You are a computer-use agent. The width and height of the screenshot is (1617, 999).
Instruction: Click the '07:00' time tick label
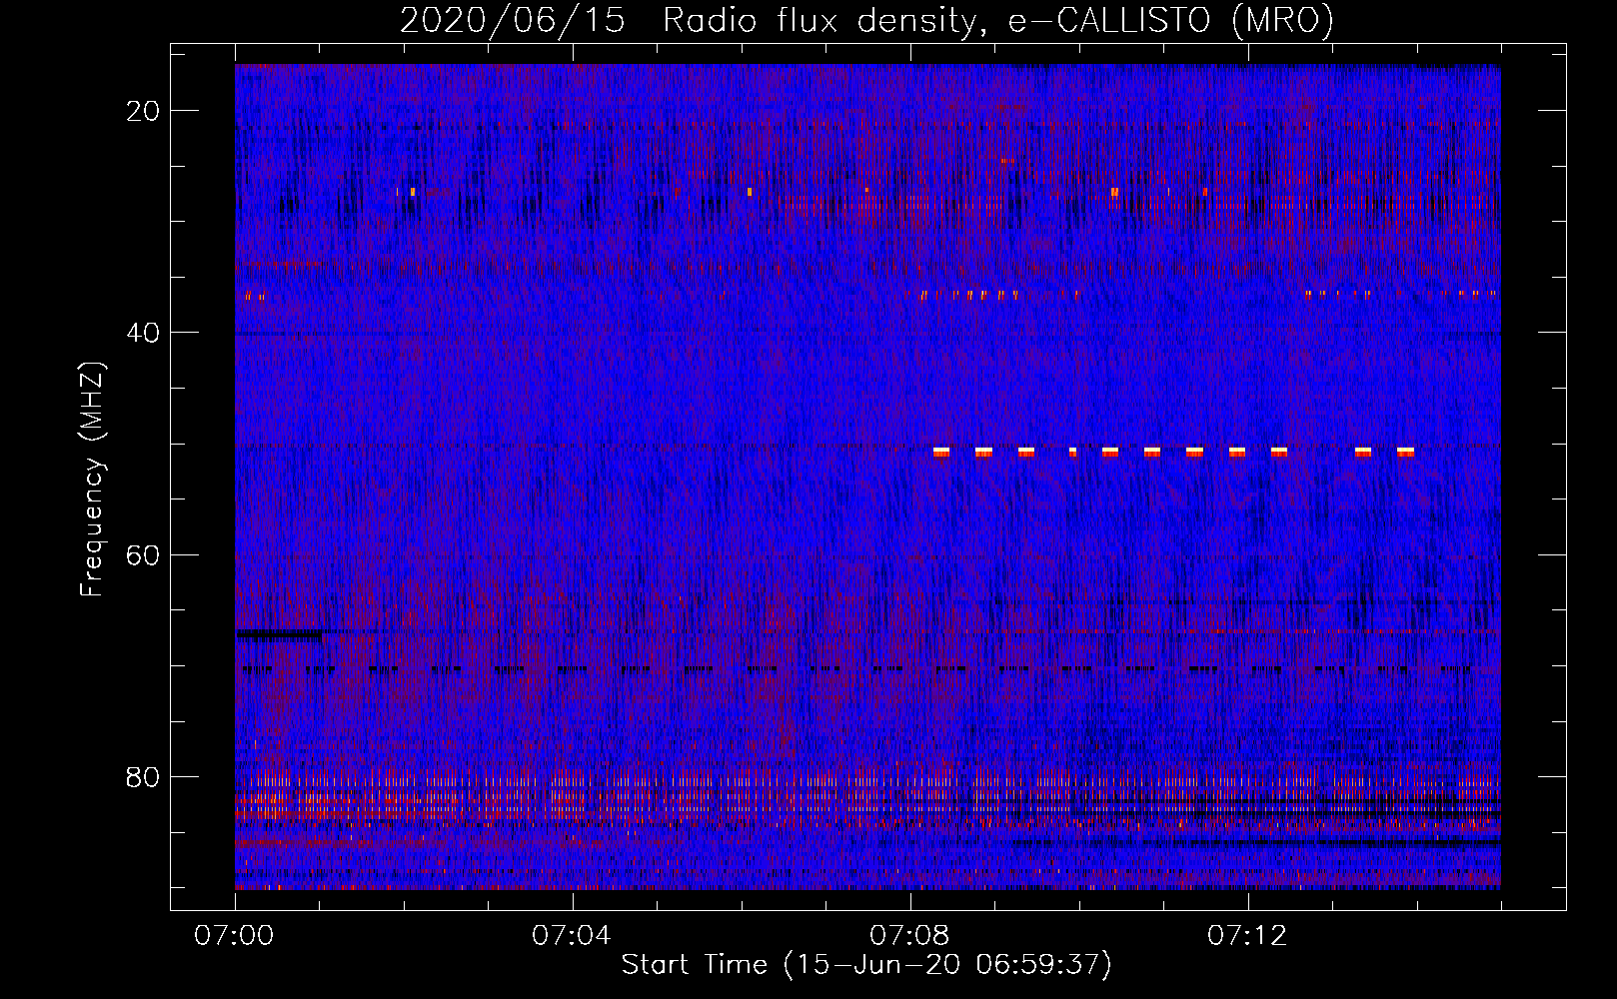click(234, 936)
